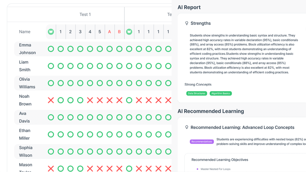This screenshot has width=306, height=172.
Task: Click Recommended Learning Objectives subheading
Action: [x=220, y=160]
